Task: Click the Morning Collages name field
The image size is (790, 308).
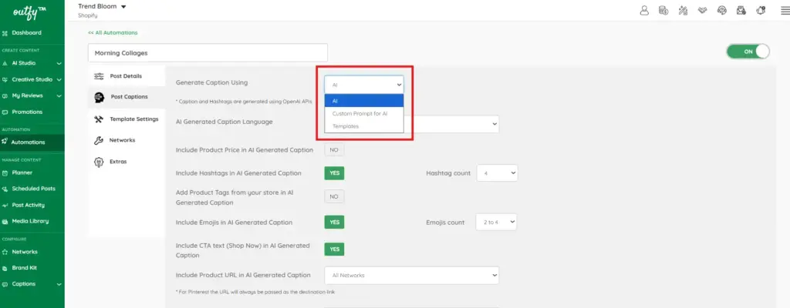Action: 208,53
